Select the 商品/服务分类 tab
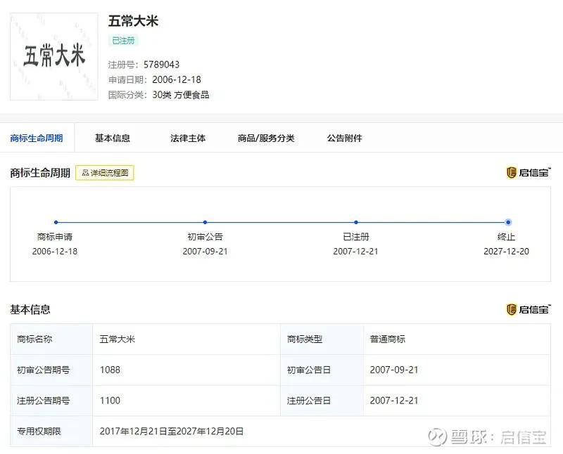 pos(266,138)
